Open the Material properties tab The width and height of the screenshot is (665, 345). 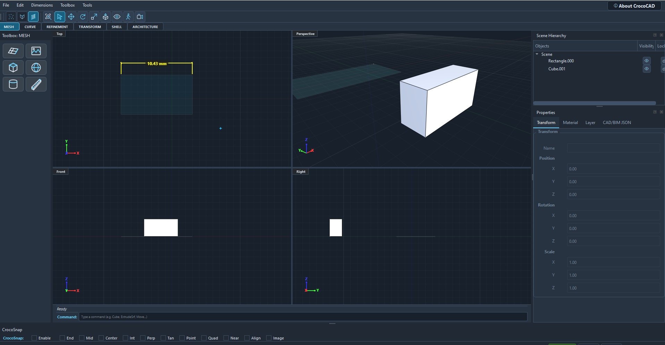570,123
